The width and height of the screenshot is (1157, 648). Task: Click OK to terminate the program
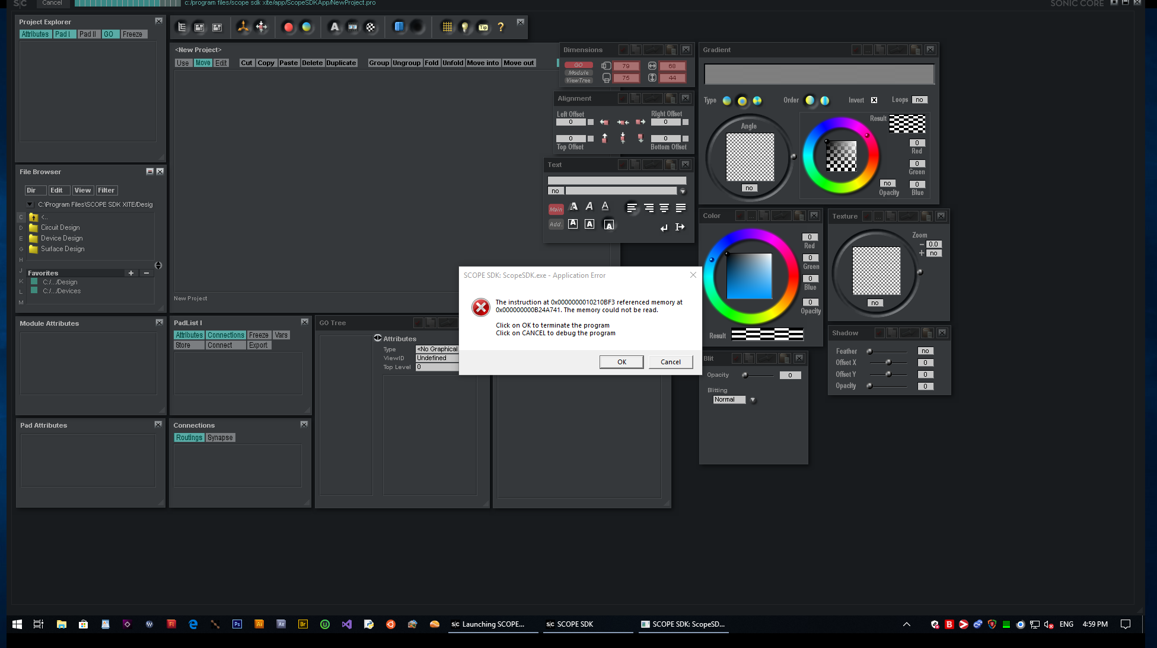click(x=621, y=361)
